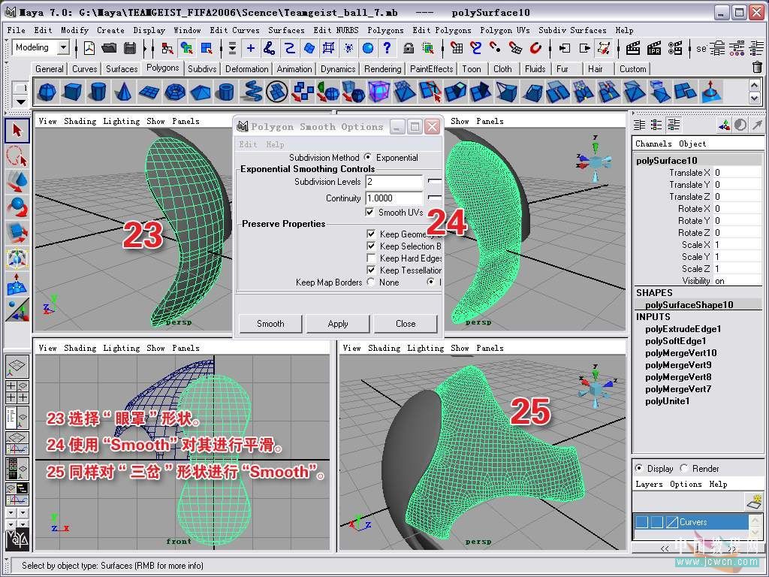This screenshot has height=577, width=769.
Task: Choose the Select tool arrow in toolbox
Action: 17,131
